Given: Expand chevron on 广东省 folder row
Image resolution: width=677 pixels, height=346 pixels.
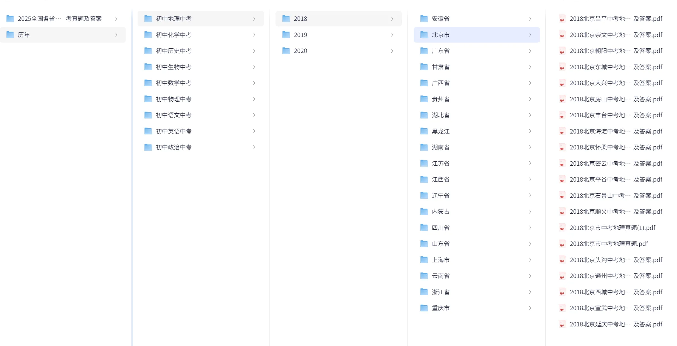Looking at the screenshot, I should click(x=530, y=51).
